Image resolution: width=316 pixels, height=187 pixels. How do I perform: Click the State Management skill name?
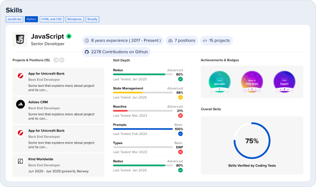coord(128,88)
